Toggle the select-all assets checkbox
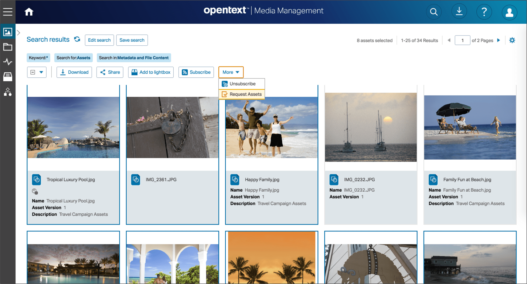This screenshot has height=284, width=527. pos(33,72)
